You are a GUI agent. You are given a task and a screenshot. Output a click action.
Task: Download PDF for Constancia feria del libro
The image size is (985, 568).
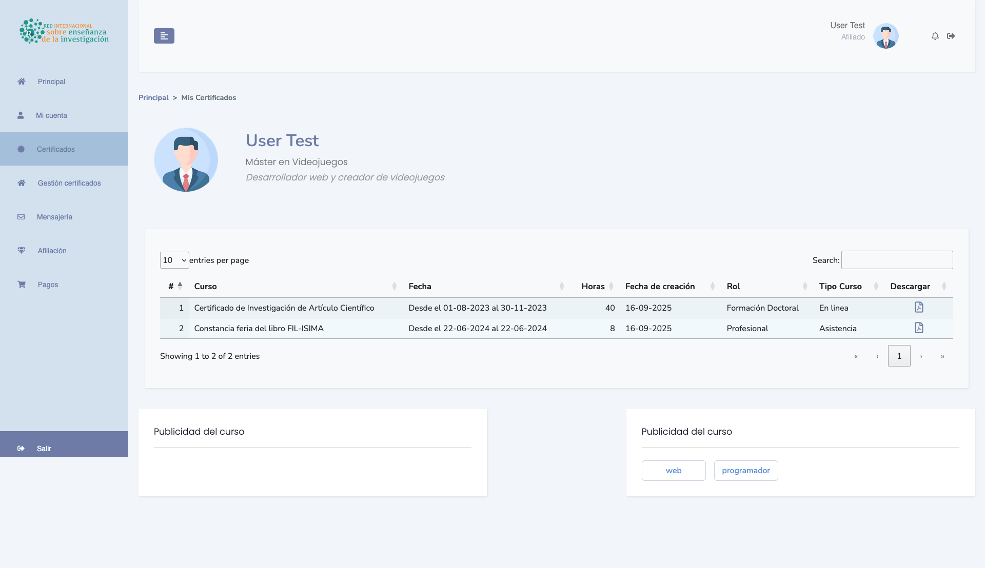tap(919, 328)
